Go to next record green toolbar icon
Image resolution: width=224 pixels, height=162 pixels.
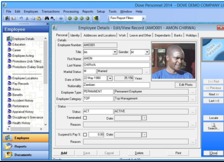(81, 18)
